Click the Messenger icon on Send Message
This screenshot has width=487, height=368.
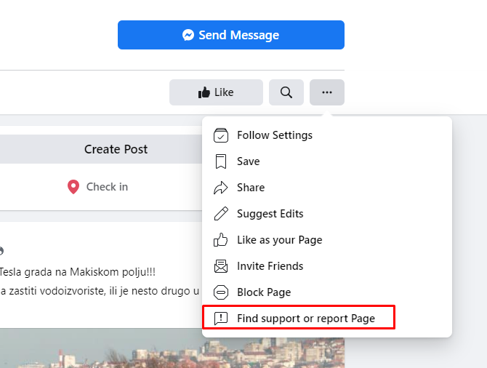point(188,35)
